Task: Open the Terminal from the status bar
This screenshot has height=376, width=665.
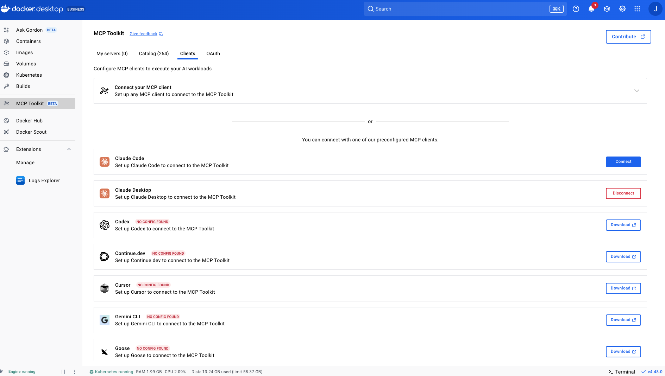Action: 622,372
